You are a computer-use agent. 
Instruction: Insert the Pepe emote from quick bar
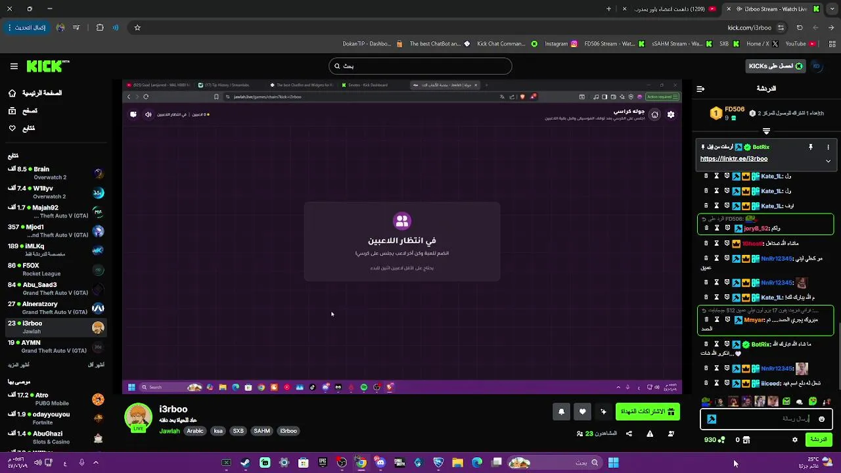(x=706, y=401)
